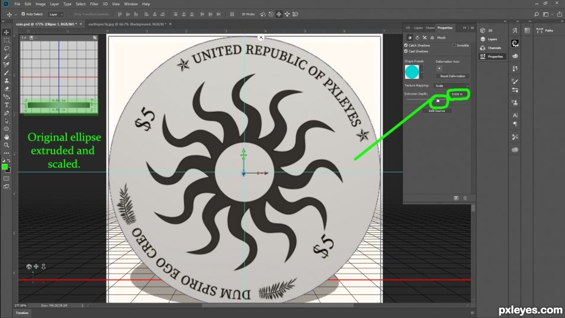The image size is (565, 318).
Task: Select the Eraser tool
Action: point(7,89)
